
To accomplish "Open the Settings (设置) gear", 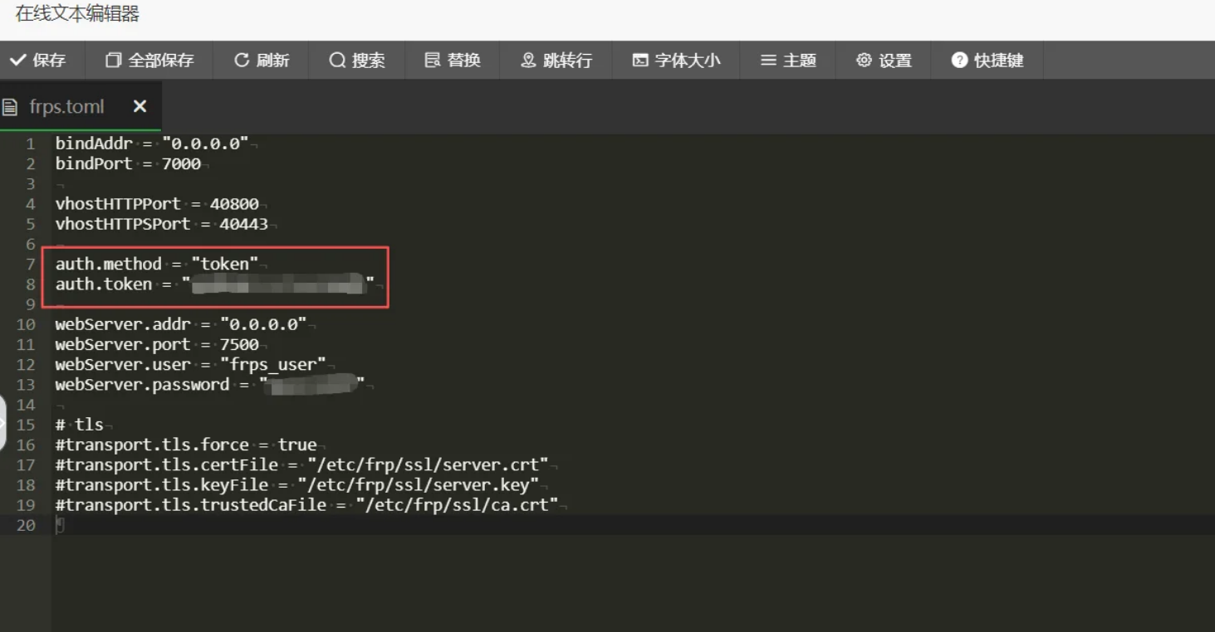I will [865, 61].
